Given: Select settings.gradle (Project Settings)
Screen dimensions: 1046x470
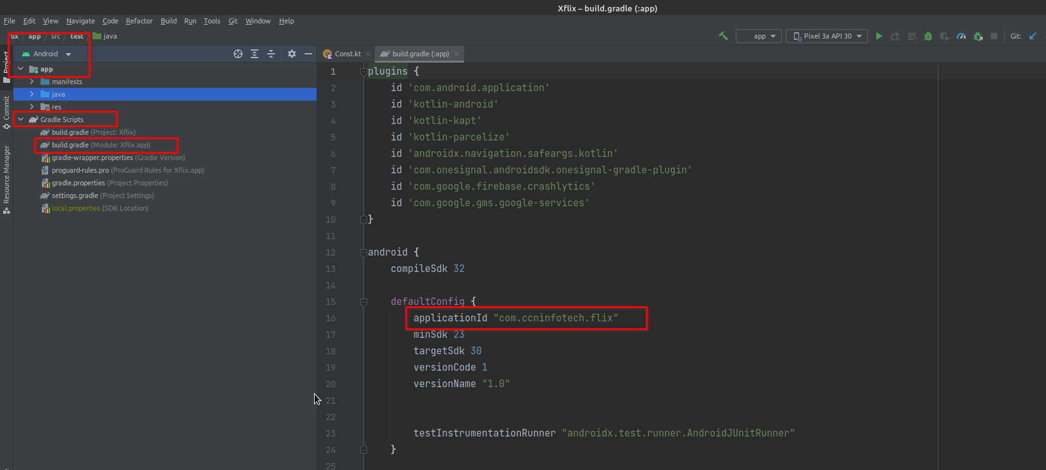Looking at the screenshot, I should [97, 195].
